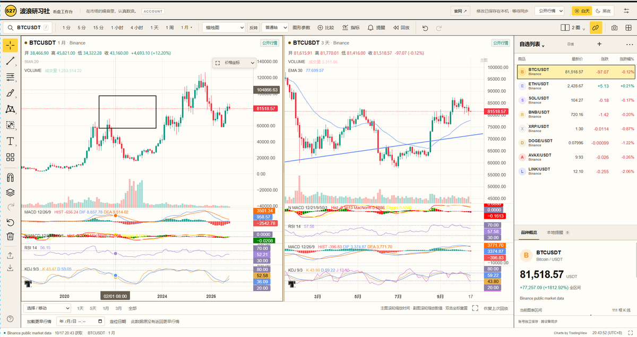Open the Fibonacci and horizontal lines tool

click(x=10, y=77)
